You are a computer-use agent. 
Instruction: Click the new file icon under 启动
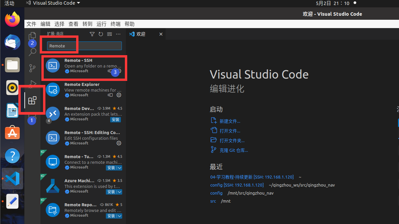coord(213,121)
